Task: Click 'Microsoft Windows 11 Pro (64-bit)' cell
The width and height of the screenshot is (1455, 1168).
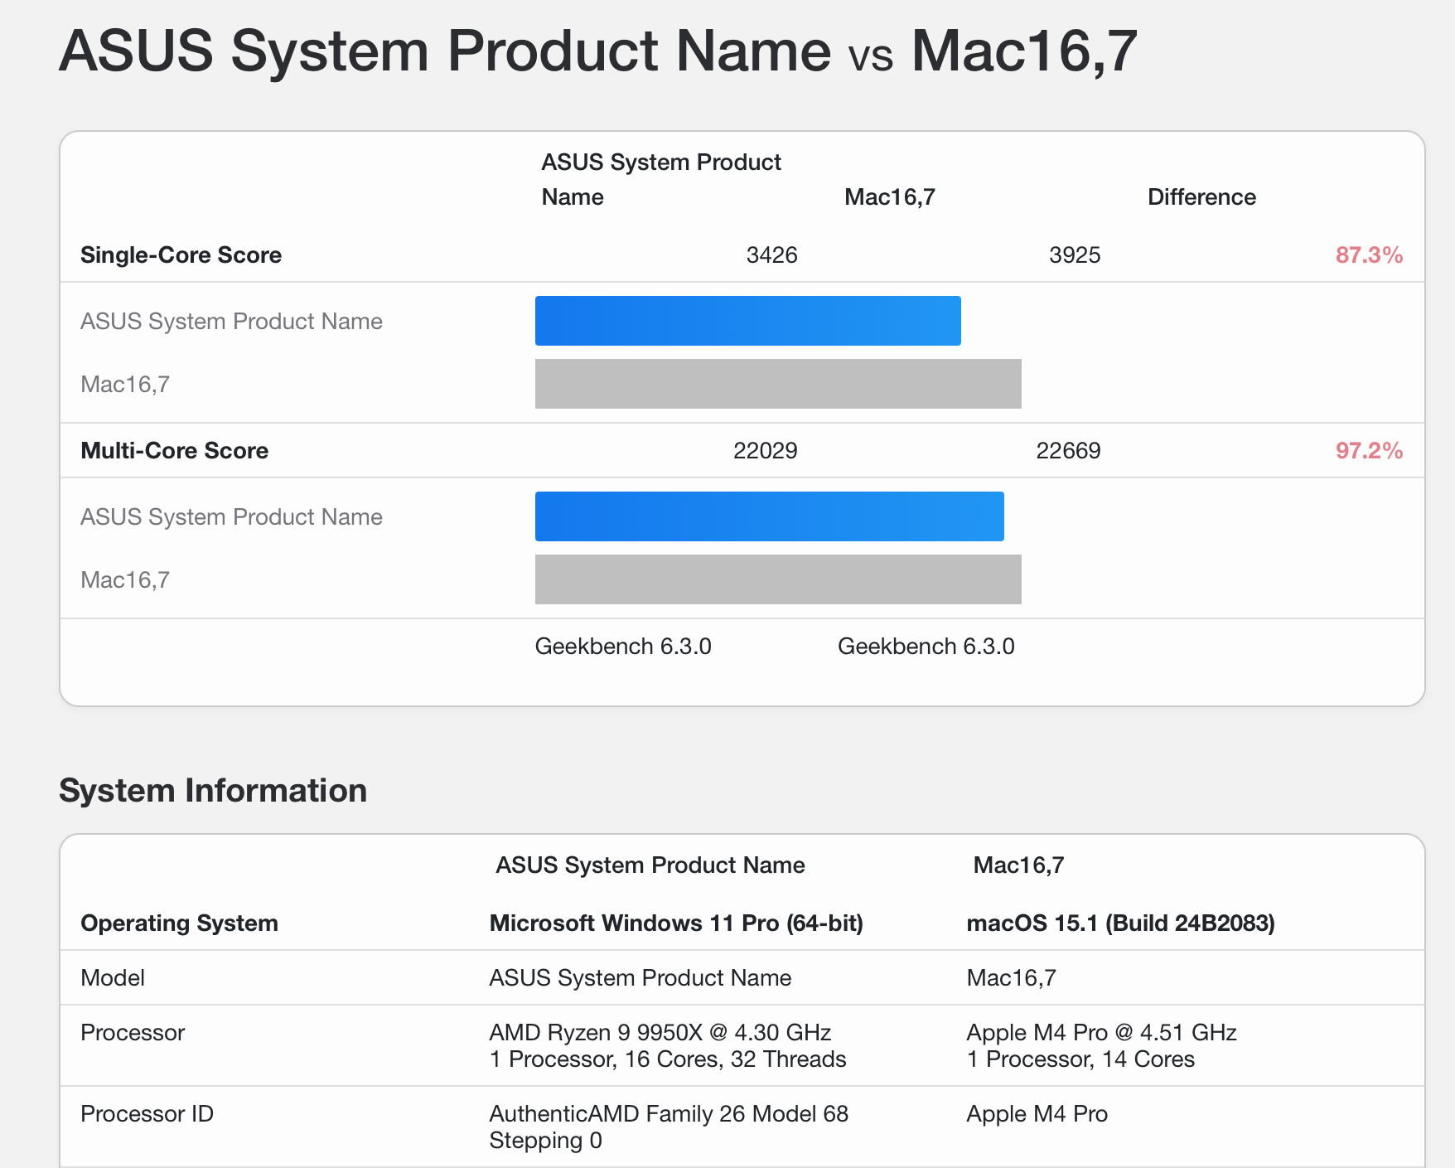Action: tap(676, 923)
